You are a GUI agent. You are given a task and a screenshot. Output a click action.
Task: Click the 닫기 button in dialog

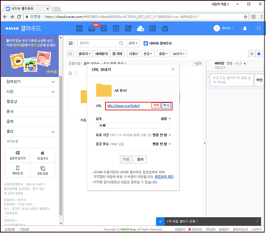coord(140,159)
